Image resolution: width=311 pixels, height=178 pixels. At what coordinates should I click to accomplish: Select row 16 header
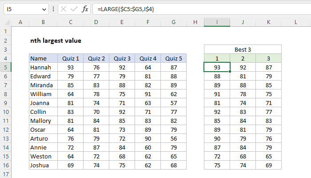pyautogui.click(x=6, y=165)
